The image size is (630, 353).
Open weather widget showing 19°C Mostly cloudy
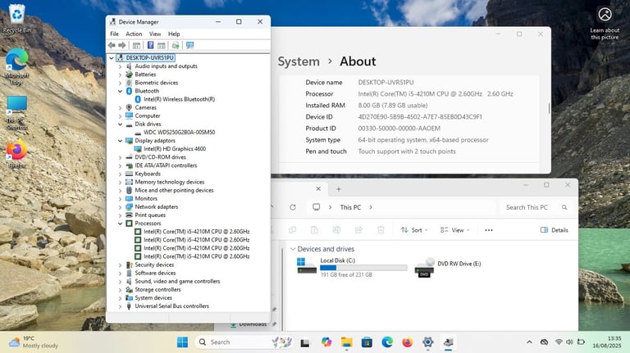[x=34, y=342]
